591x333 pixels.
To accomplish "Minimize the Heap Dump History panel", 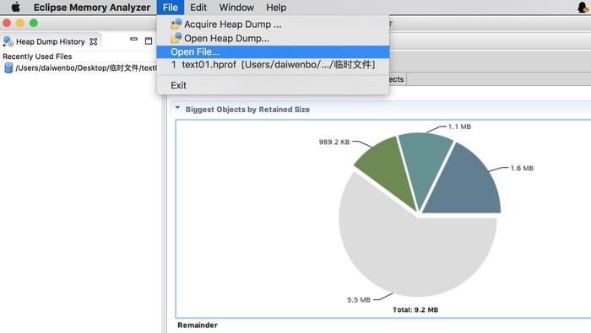I will tap(133, 39).
